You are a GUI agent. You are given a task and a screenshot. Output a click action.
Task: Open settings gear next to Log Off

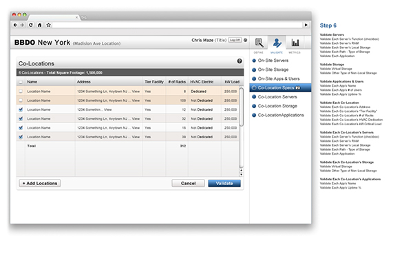pos(245,40)
